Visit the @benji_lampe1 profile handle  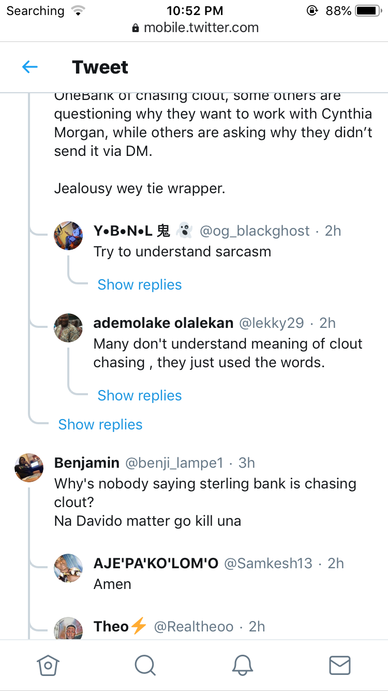point(174,463)
